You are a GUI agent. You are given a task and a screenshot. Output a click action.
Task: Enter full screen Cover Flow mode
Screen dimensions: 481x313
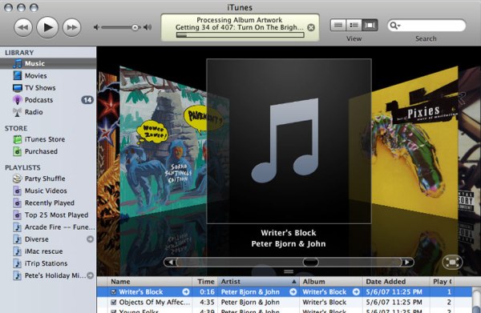[452, 262]
